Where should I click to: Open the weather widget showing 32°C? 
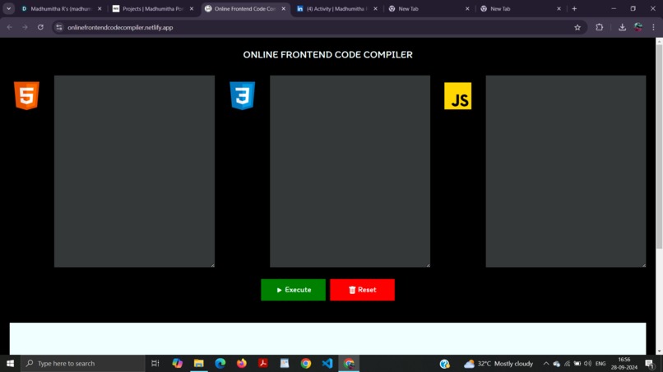[498, 364]
